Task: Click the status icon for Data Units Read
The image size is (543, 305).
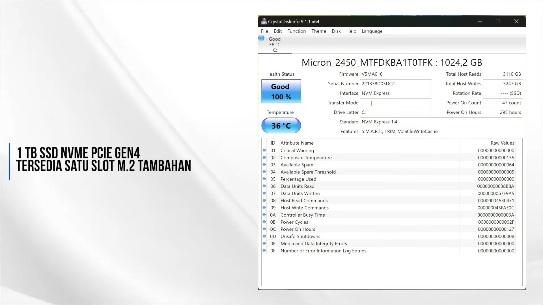Action: point(264,186)
